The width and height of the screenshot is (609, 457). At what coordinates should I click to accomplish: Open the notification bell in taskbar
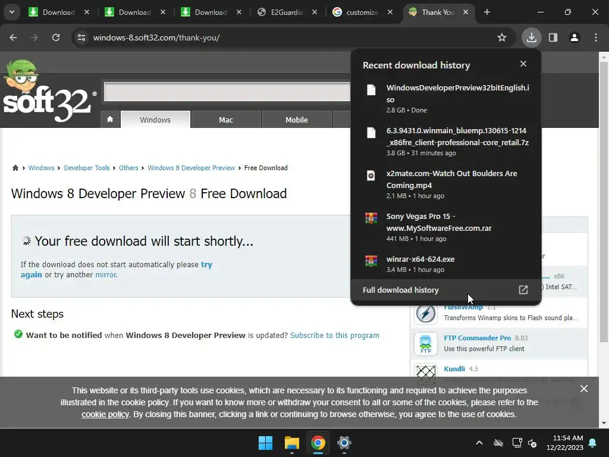tap(593, 443)
